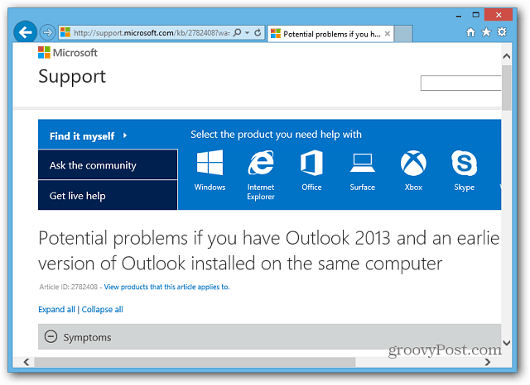The width and height of the screenshot is (530, 385).
Task: Click the horizontal scrollbar right arrow
Action: (x=487, y=362)
